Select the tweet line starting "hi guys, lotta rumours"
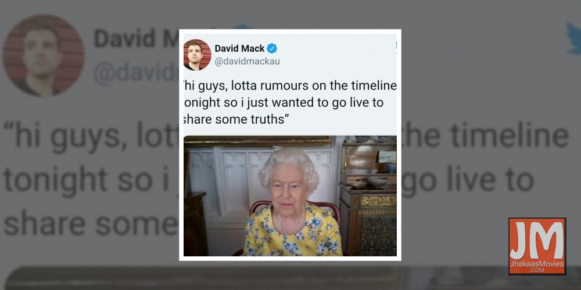 [290, 86]
